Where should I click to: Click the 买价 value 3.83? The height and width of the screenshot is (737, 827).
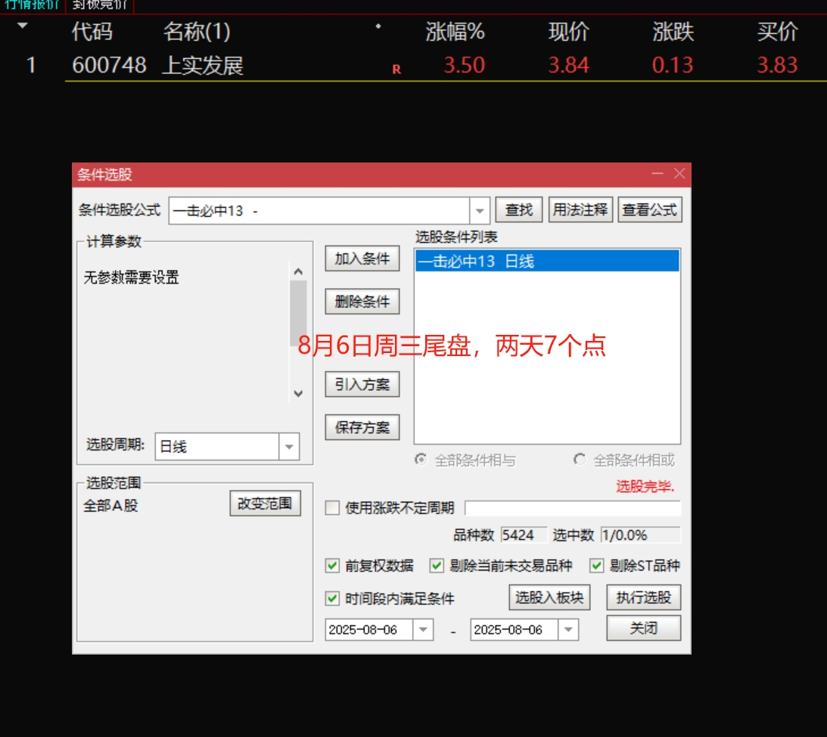(777, 65)
